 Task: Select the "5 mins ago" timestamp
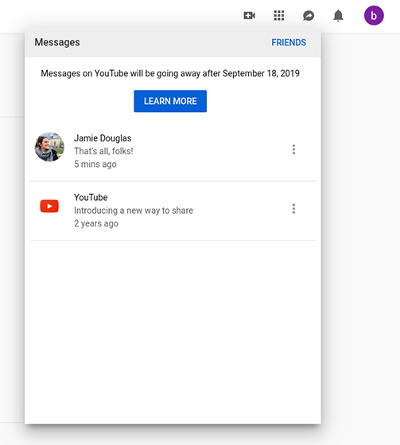pos(95,164)
